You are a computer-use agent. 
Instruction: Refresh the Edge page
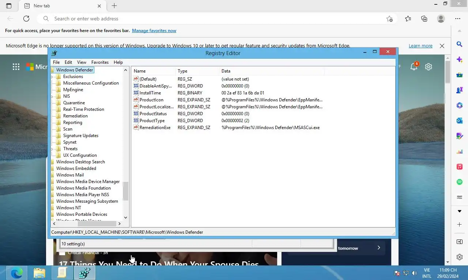click(26, 19)
